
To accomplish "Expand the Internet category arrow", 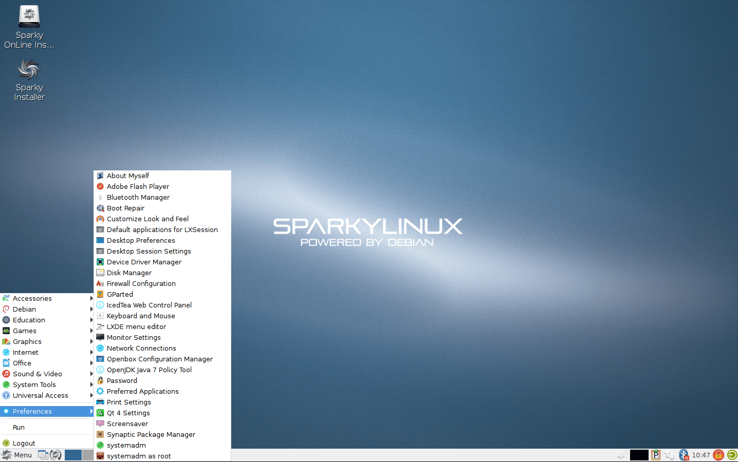I will tap(91, 352).
